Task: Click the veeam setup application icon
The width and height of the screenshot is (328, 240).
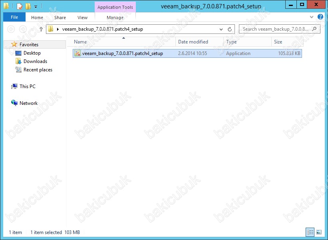Action: click(x=78, y=53)
